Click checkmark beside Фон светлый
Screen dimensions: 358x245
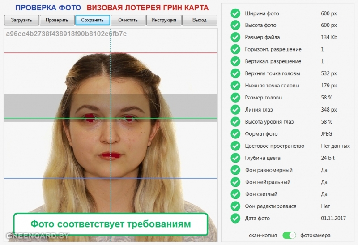[235, 194]
